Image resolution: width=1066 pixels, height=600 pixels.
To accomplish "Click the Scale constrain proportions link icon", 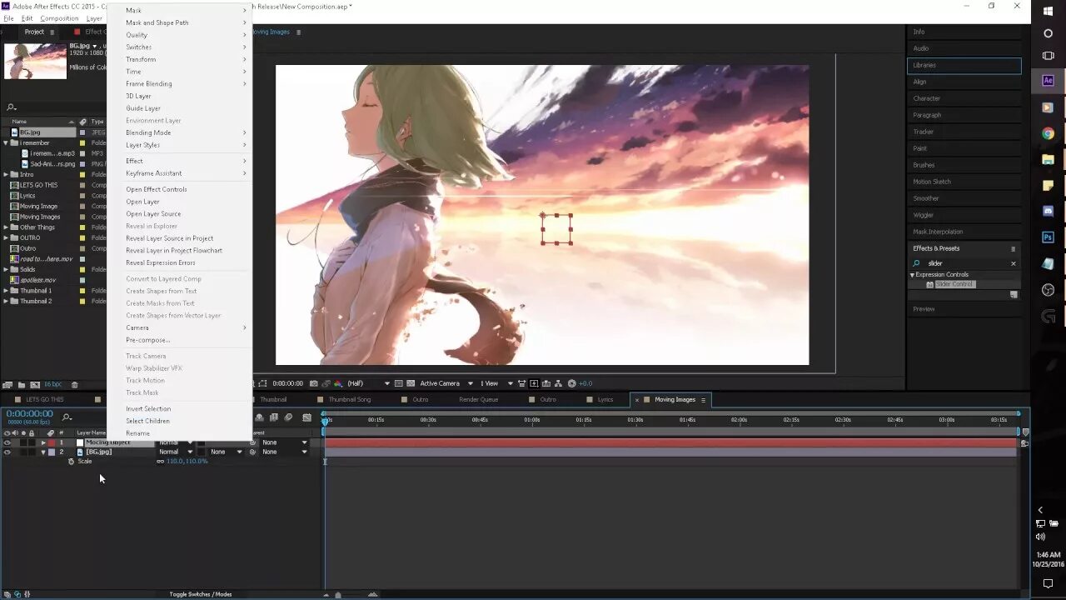I will pyautogui.click(x=160, y=462).
